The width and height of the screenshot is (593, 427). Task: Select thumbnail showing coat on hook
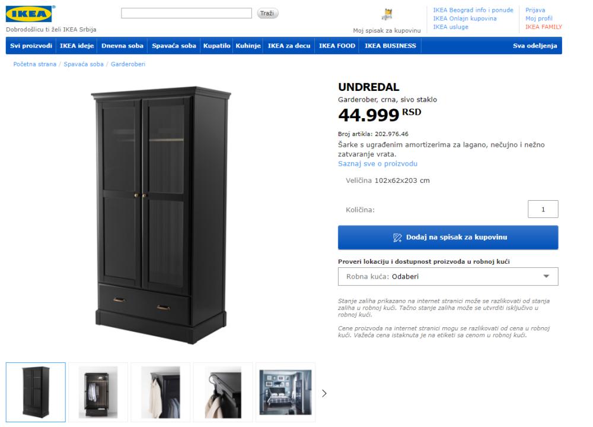coord(223,392)
